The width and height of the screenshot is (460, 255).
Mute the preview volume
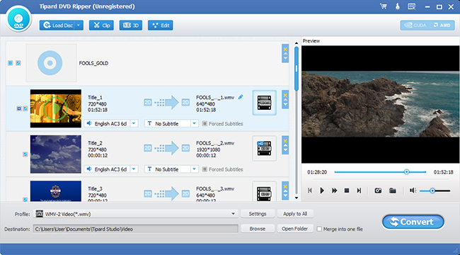(x=413, y=191)
